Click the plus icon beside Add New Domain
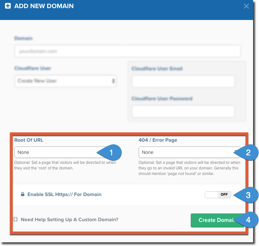259x246 pixels. 8,6
